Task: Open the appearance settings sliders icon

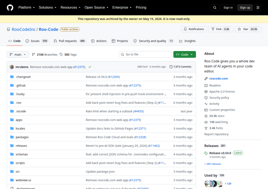Action: (258, 8)
